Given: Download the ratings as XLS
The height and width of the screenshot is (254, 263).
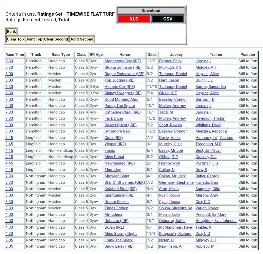Looking at the screenshot, I should [x=134, y=19].
